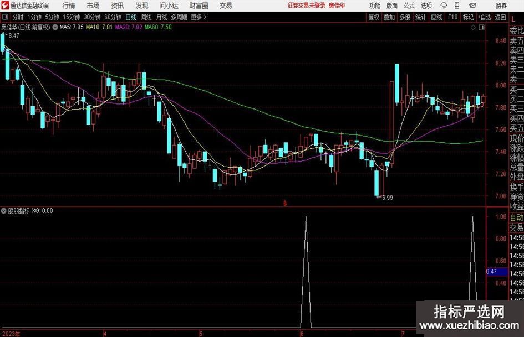Click the 奥佳华(日线,前复权) chart title
524x337 pixels.
26,27
